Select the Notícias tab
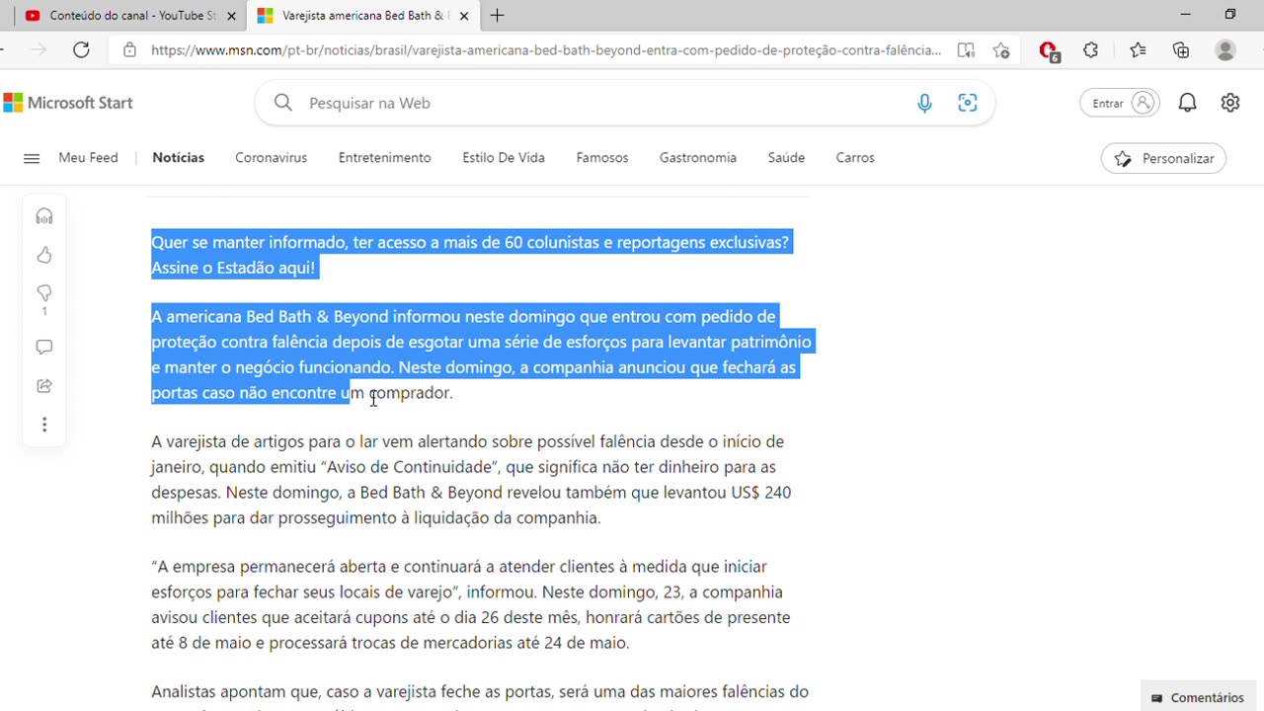This screenshot has height=711, width=1264. click(179, 158)
